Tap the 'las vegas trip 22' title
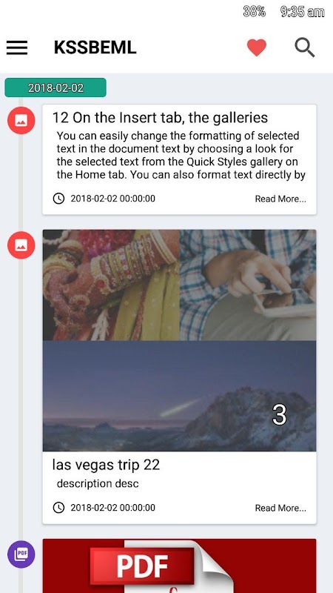333x593 pixels. click(x=106, y=465)
